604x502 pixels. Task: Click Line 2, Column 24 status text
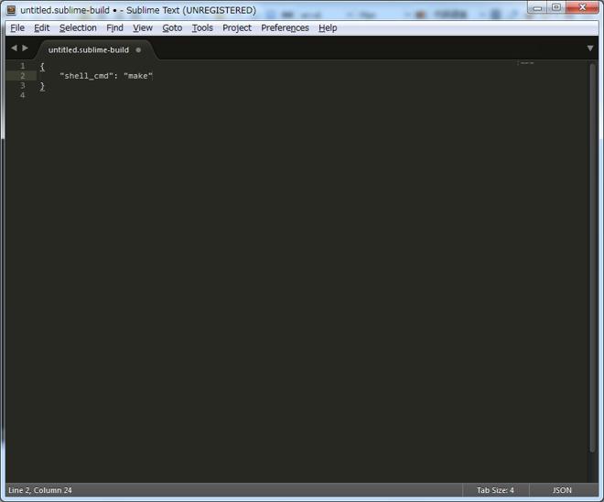click(40, 490)
